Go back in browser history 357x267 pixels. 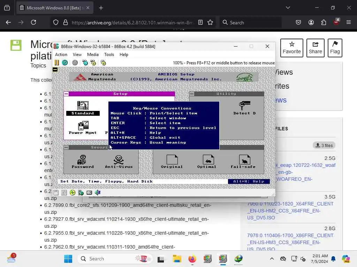pos(8,23)
